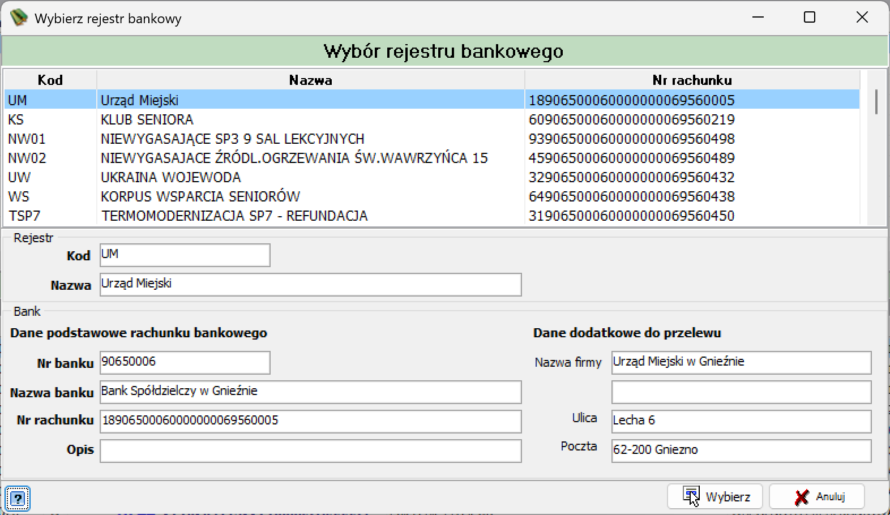Focus the Nr rachunku input field
890x515 pixels.
coord(311,422)
